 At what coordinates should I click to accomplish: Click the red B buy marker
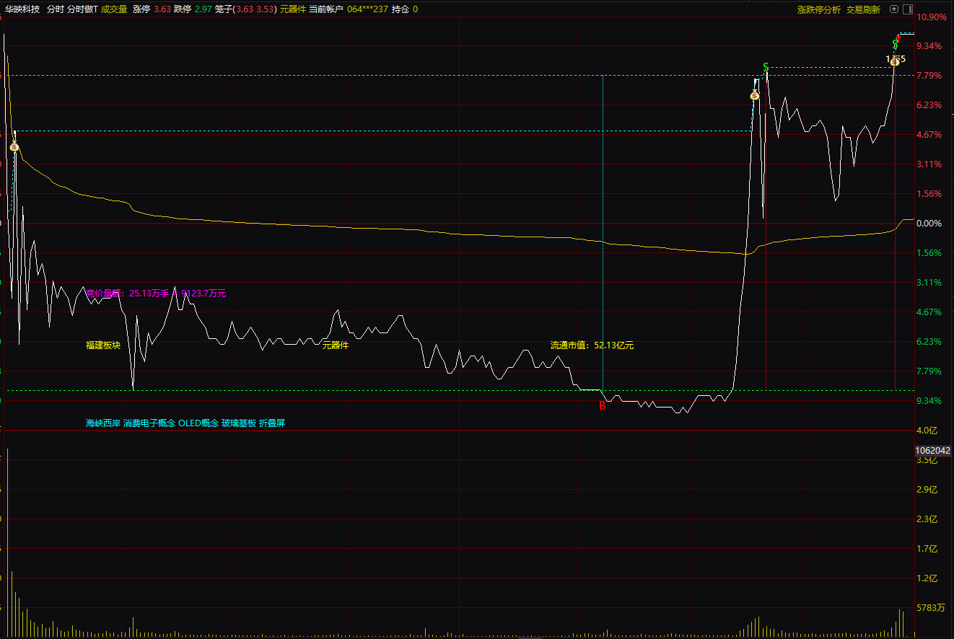(x=603, y=406)
